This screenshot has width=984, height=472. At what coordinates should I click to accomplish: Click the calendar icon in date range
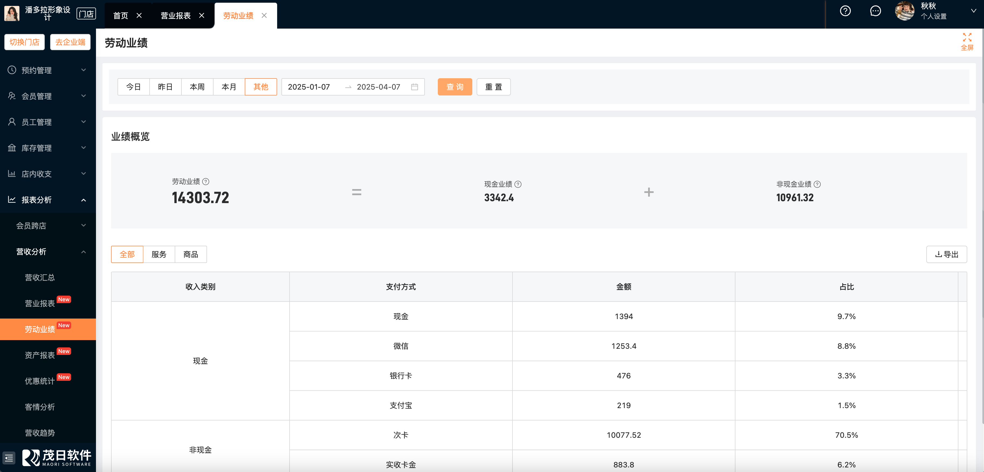(414, 87)
